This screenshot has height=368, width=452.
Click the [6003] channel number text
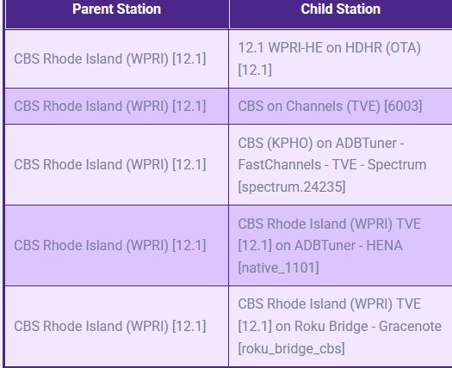tap(403, 107)
